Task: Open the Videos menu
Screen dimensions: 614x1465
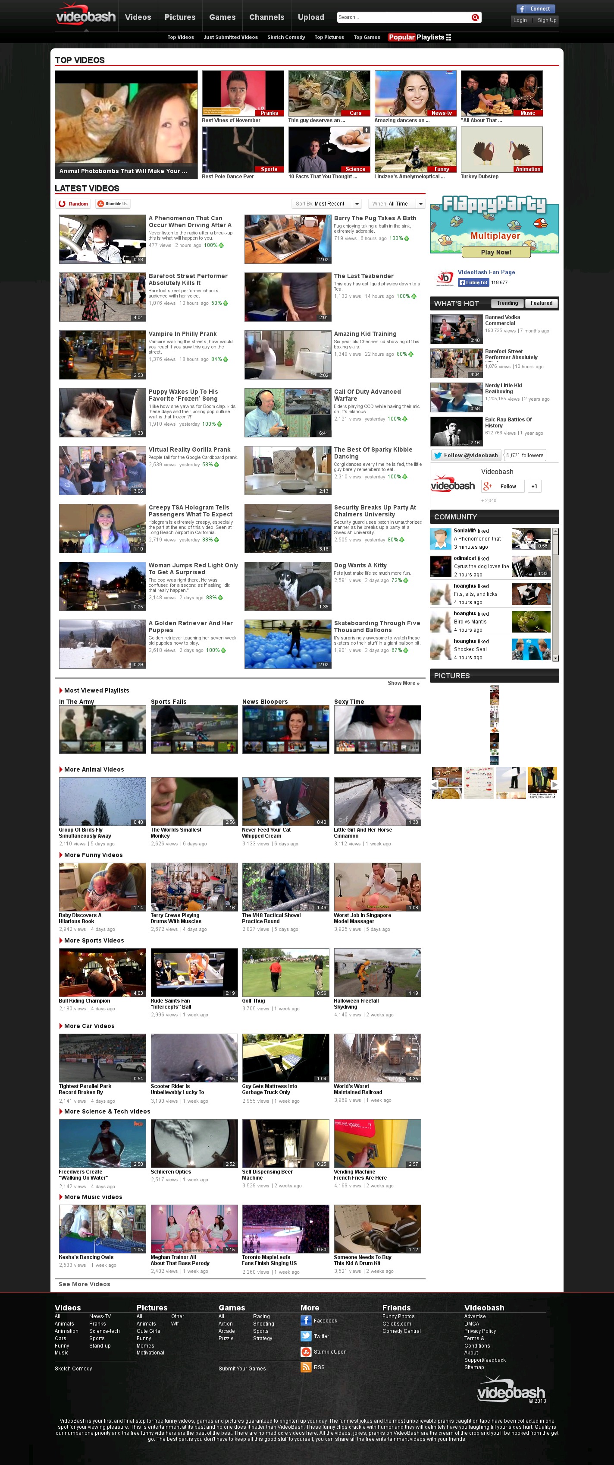Action: tap(138, 17)
